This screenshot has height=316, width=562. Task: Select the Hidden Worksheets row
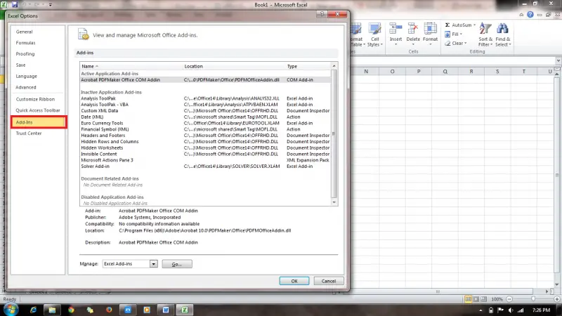(205, 148)
